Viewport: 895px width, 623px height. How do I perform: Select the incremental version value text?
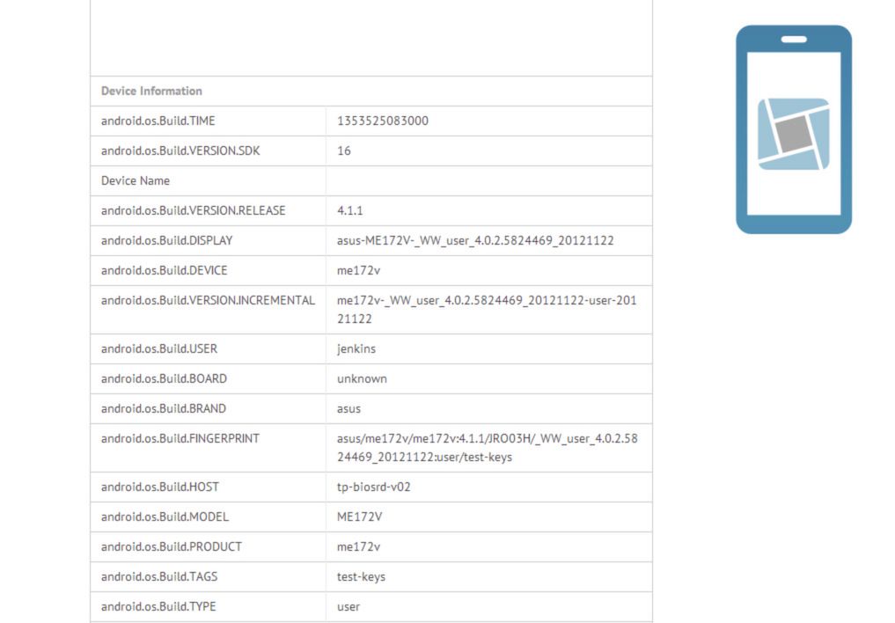click(x=487, y=310)
